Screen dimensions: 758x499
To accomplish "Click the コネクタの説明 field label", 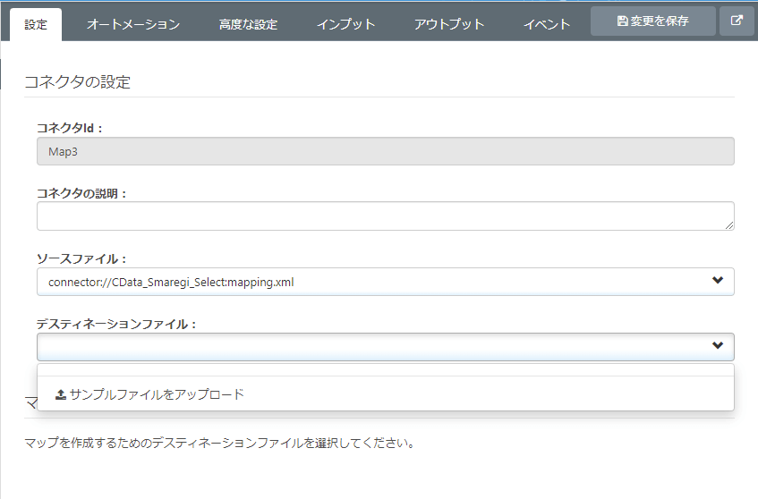I will click(81, 193).
